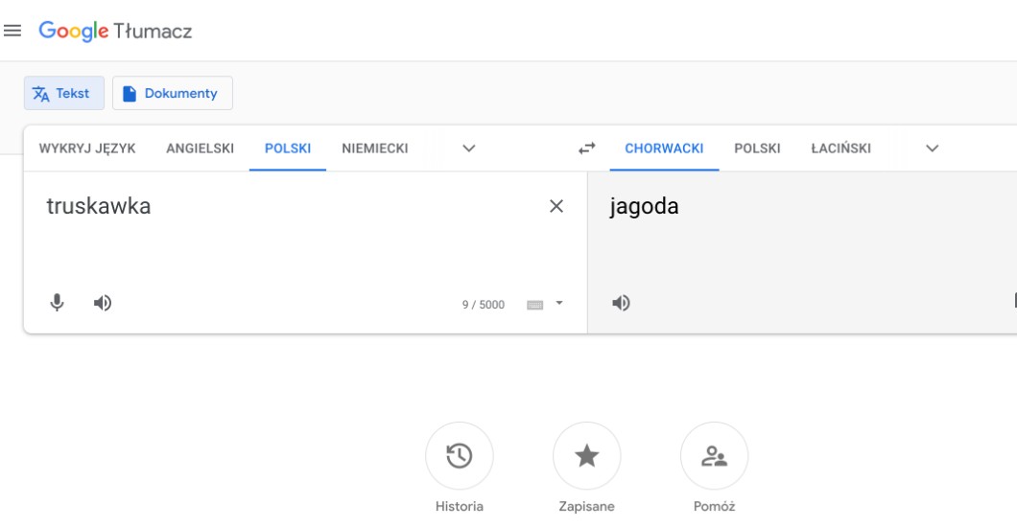Select the Tekst translation mode button
The height and width of the screenshot is (527, 1017).
click(x=63, y=93)
